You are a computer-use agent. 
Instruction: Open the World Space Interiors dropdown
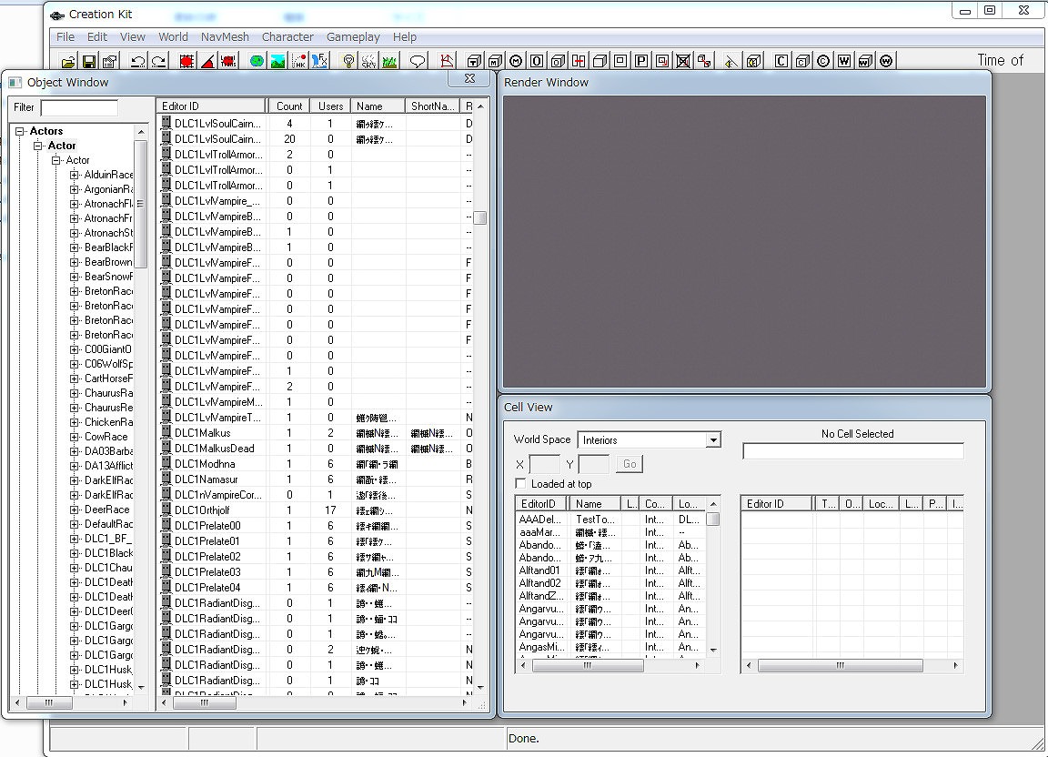[713, 440]
